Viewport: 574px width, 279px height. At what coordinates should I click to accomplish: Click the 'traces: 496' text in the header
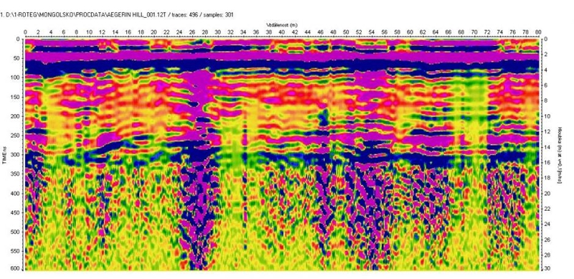186,14
